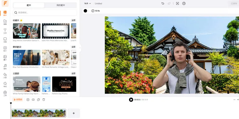Click the trash delete icon
This screenshot has height=119, width=239.
click(x=44, y=100)
